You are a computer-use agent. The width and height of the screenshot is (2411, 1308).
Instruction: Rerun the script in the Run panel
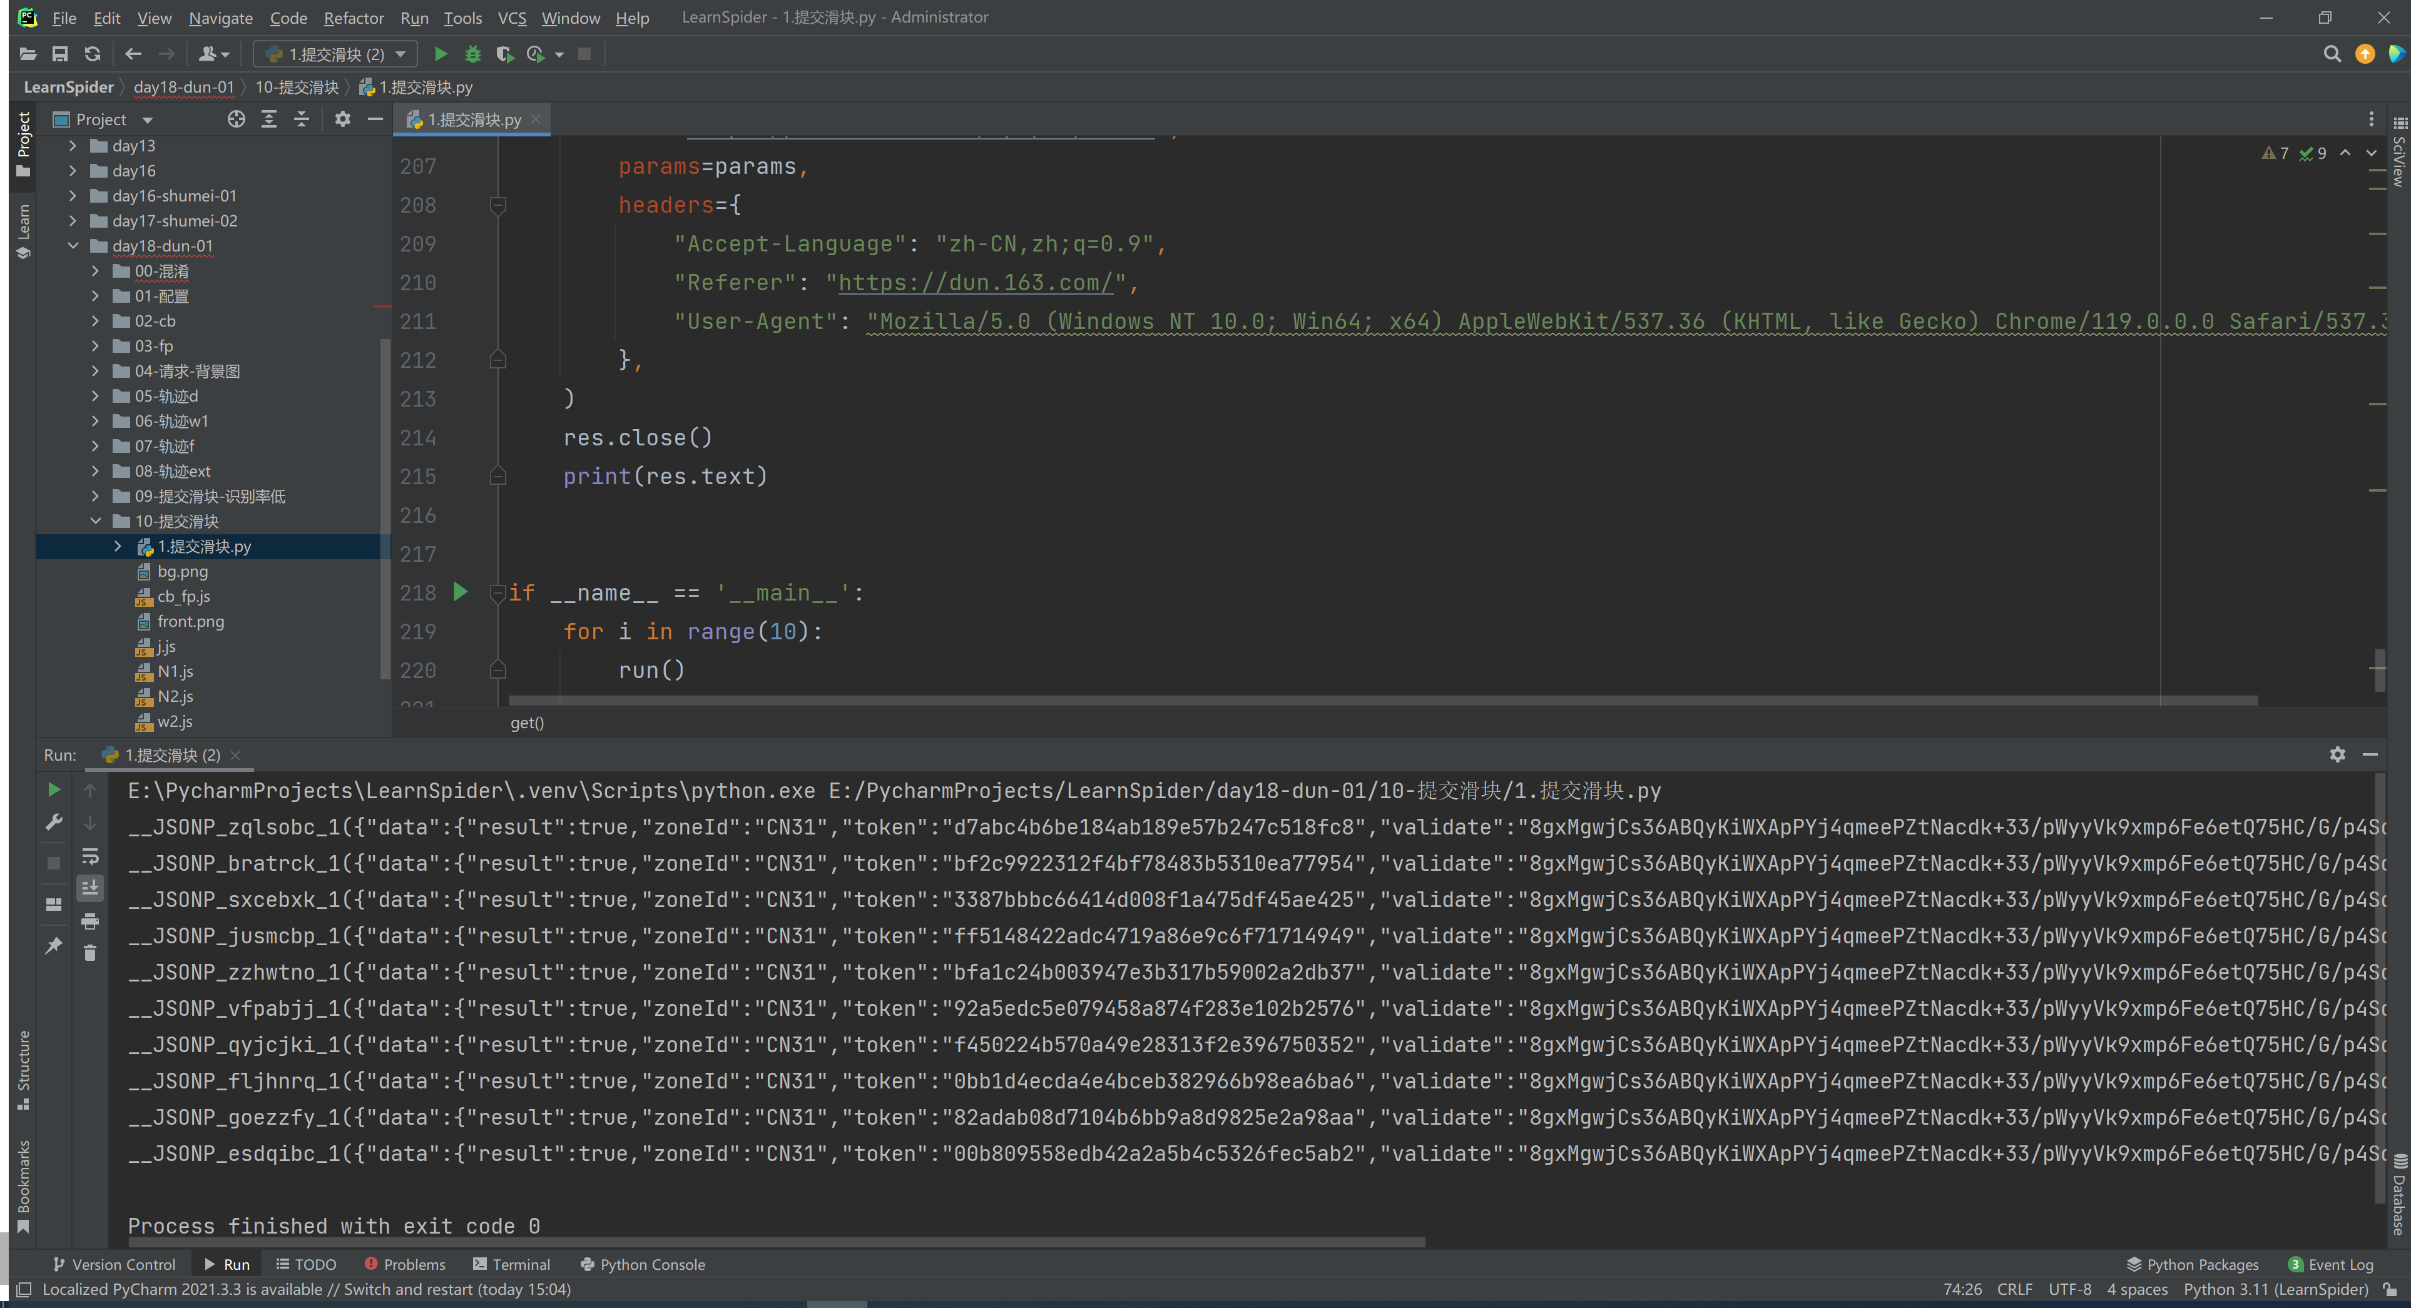click(53, 789)
